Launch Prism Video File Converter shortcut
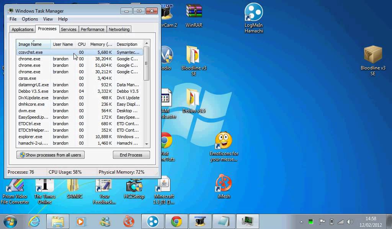The width and height of the screenshot is (392, 229). point(15,191)
